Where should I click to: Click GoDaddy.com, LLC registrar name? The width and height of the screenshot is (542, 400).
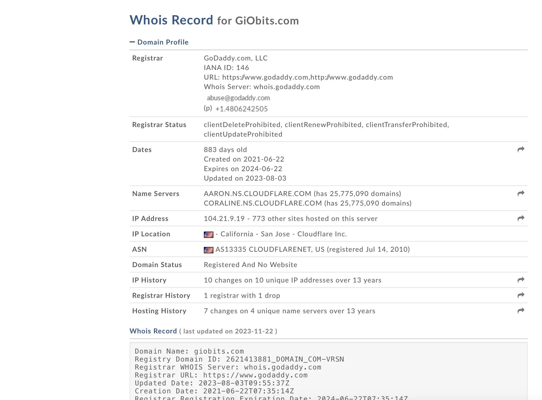[x=236, y=58]
